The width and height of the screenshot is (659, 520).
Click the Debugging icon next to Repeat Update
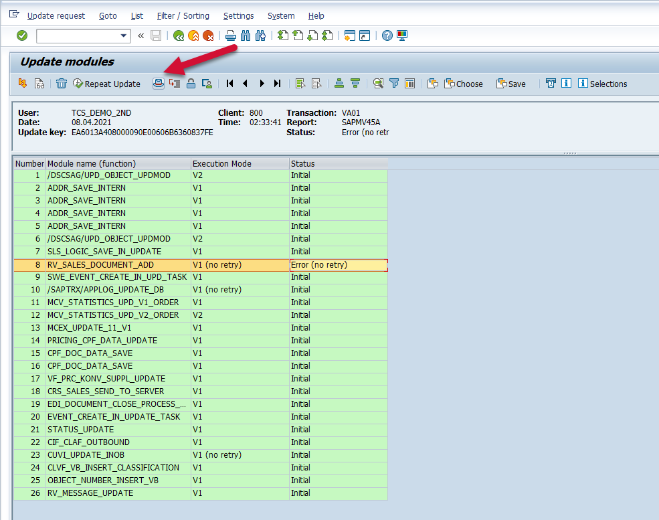click(159, 84)
